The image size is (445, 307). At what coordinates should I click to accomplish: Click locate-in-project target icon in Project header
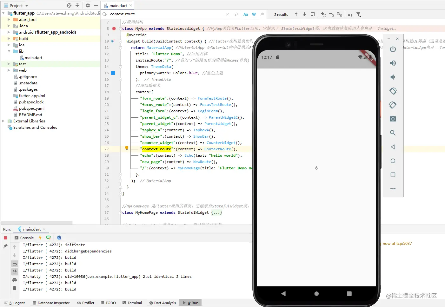point(69,5)
